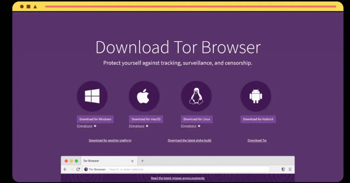Click the circle icon in yellow window bar
The height and width of the screenshot is (183, 350).
tap(22, 7)
